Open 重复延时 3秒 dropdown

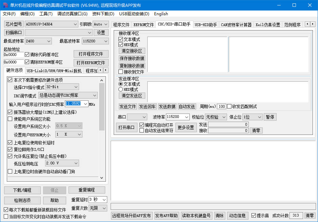click(x=104, y=200)
